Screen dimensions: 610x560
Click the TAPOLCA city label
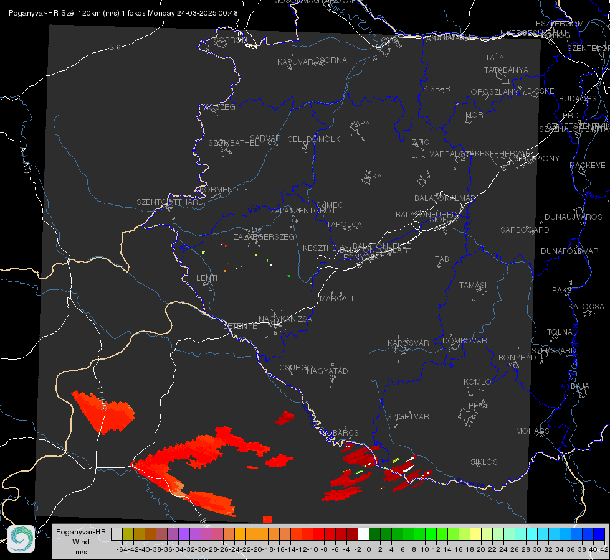(x=345, y=224)
